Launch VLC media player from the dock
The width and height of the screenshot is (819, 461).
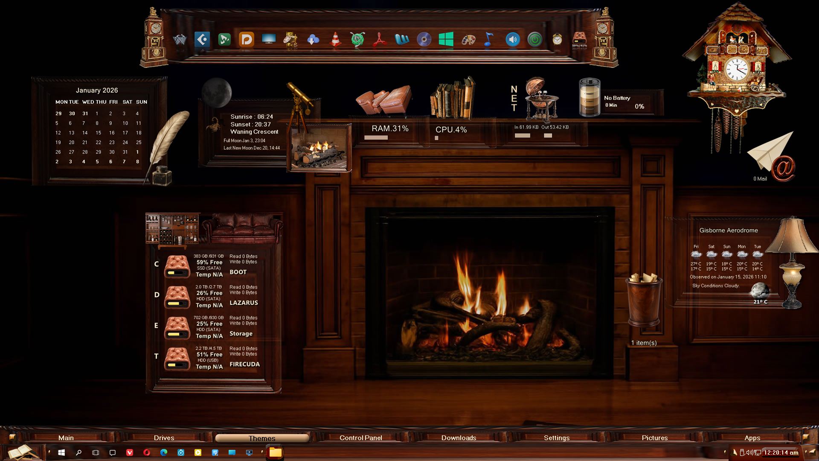tap(335, 40)
